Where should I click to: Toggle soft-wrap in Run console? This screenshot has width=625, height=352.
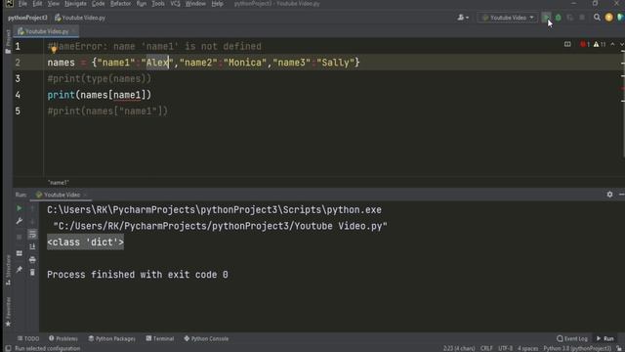tap(32, 234)
